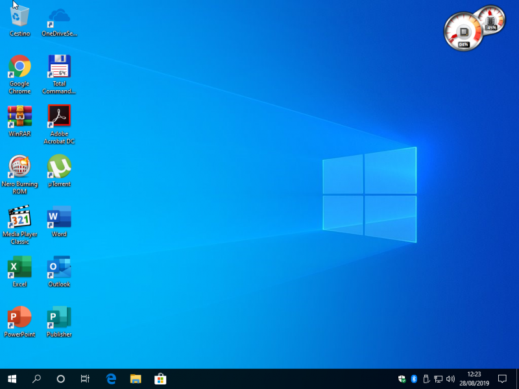This screenshot has height=389, width=519.
Task: Open PowerPoint
Action: (19, 318)
